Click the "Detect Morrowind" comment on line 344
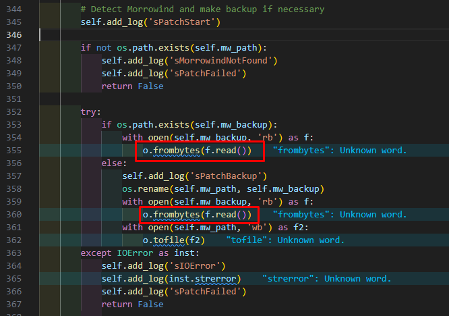Viewport: 449px width, 316px height. (202, 9)
